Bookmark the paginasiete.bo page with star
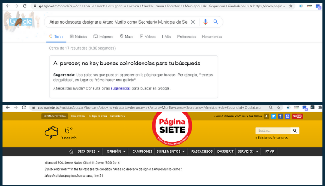The image size is (325, 186). (x=279, y=107)
